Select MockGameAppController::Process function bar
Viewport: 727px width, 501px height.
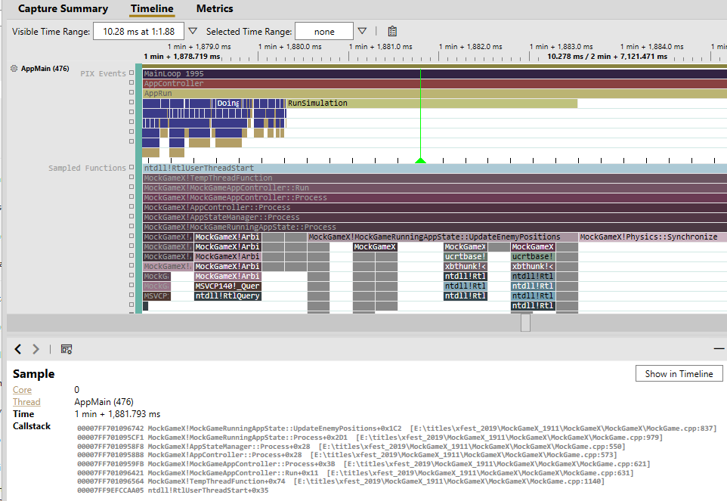[x=435, y=197]
